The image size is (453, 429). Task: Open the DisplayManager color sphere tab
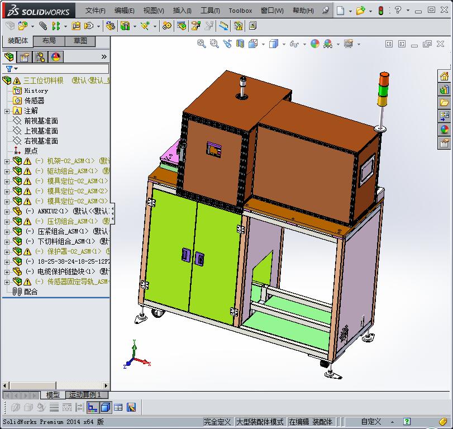click(x=56, y=57)
